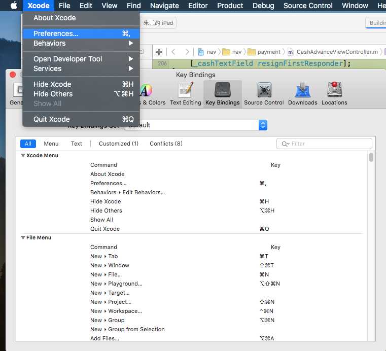The height and width of the screenshot is (351, 386).
Task: Click CashAdvanceViewController.m in the breadcrumb
Action: coord(333,52)
